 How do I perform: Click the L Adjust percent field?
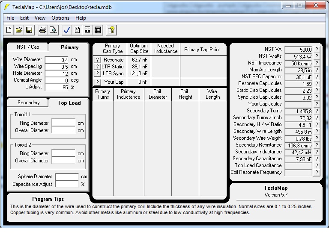click(x=57, y=87)
